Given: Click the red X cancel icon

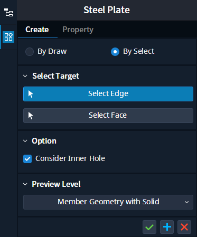Looking at the screenshot, I should click(184, 227).
